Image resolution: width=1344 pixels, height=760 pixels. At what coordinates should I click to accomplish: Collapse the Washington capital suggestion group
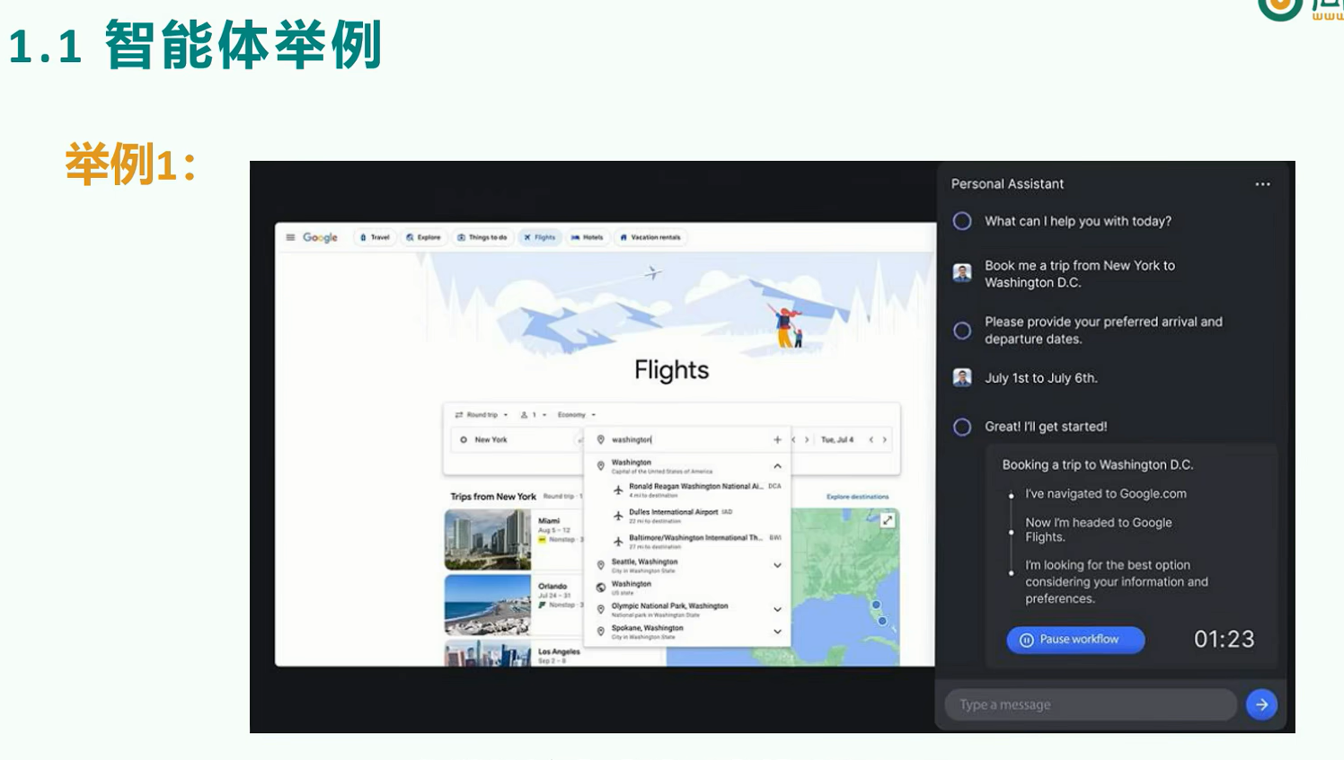[x=777, y=466]
